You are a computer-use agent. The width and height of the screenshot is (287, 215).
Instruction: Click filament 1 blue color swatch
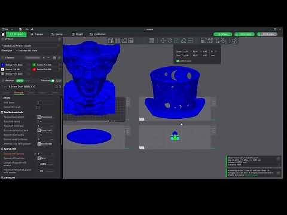(3, 65)
